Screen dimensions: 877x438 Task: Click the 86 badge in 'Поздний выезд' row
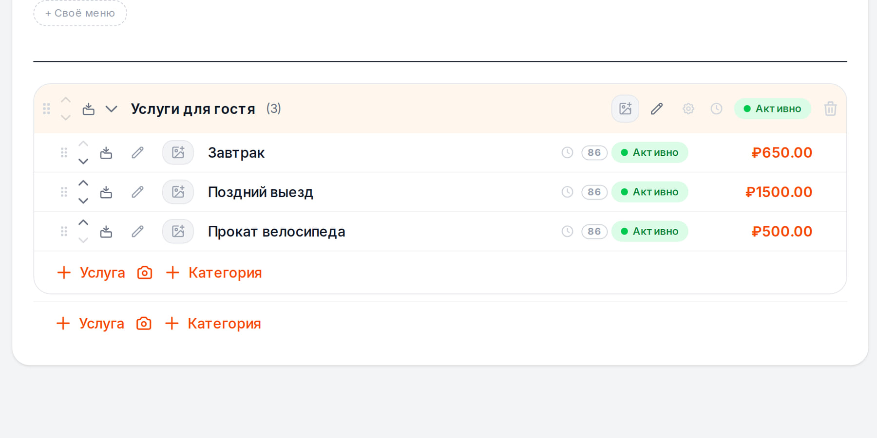click(x=594, y=192)
